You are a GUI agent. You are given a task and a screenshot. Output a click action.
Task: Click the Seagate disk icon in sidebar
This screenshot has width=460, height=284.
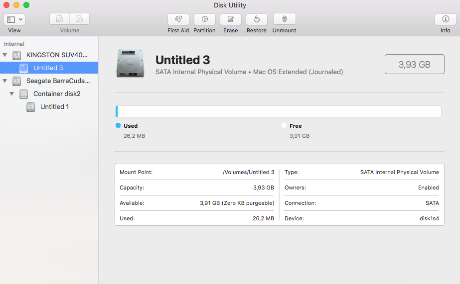pos(17,81)
